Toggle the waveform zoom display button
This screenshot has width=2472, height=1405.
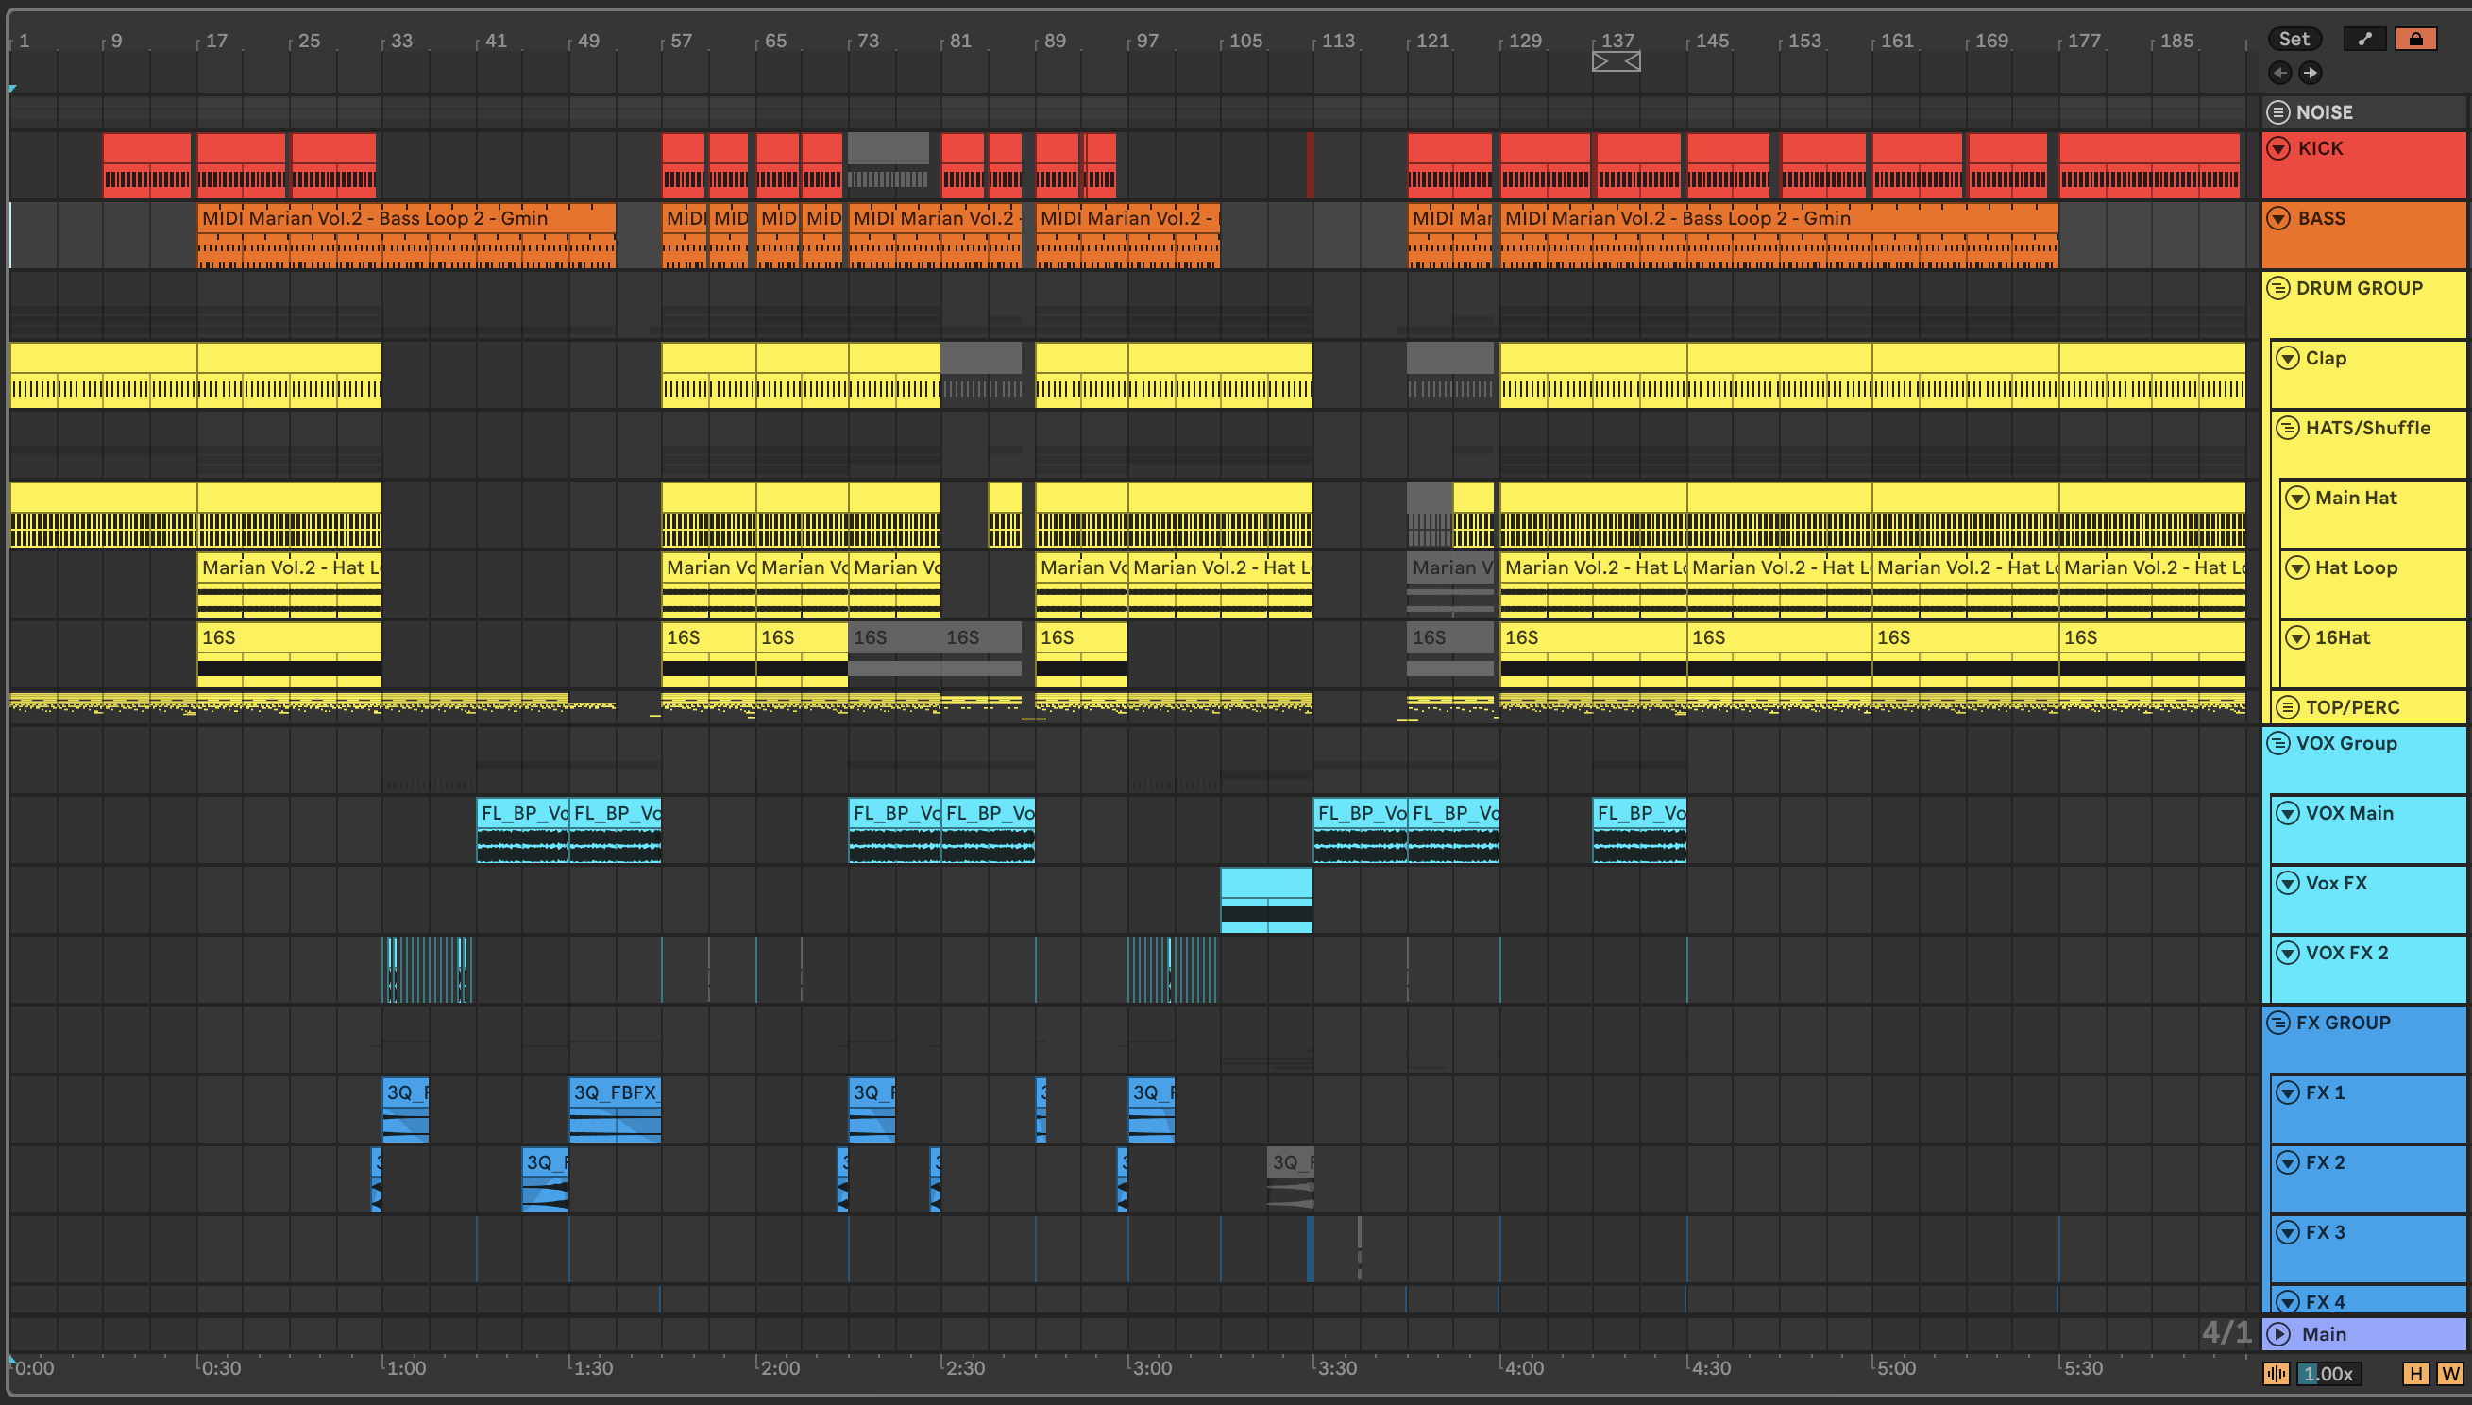2277,1373
